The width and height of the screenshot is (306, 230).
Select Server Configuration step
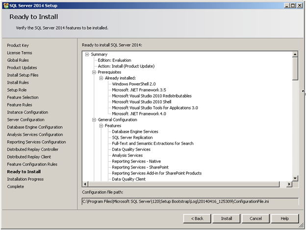[x=26, y=120]
